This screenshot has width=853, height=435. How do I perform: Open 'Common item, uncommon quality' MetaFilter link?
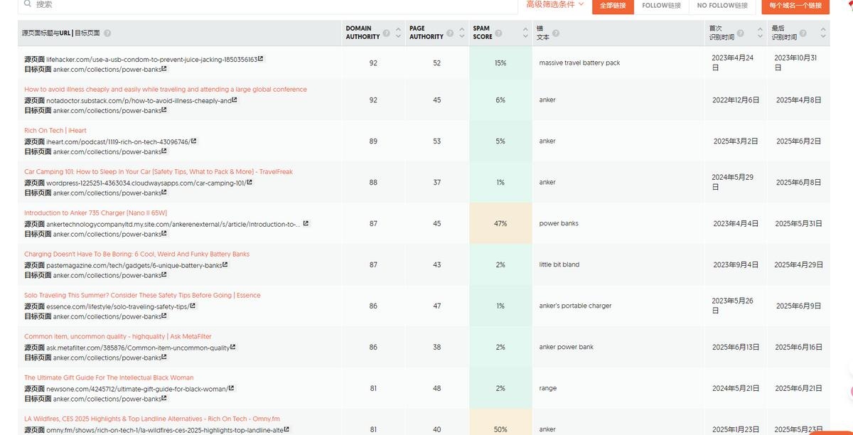(118, 337)
